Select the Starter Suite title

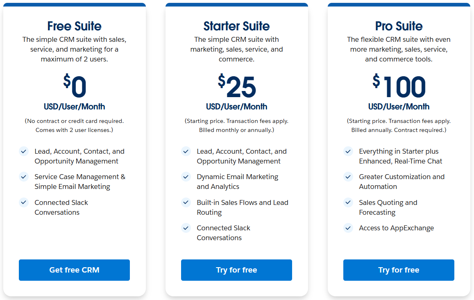click(236, 26)
